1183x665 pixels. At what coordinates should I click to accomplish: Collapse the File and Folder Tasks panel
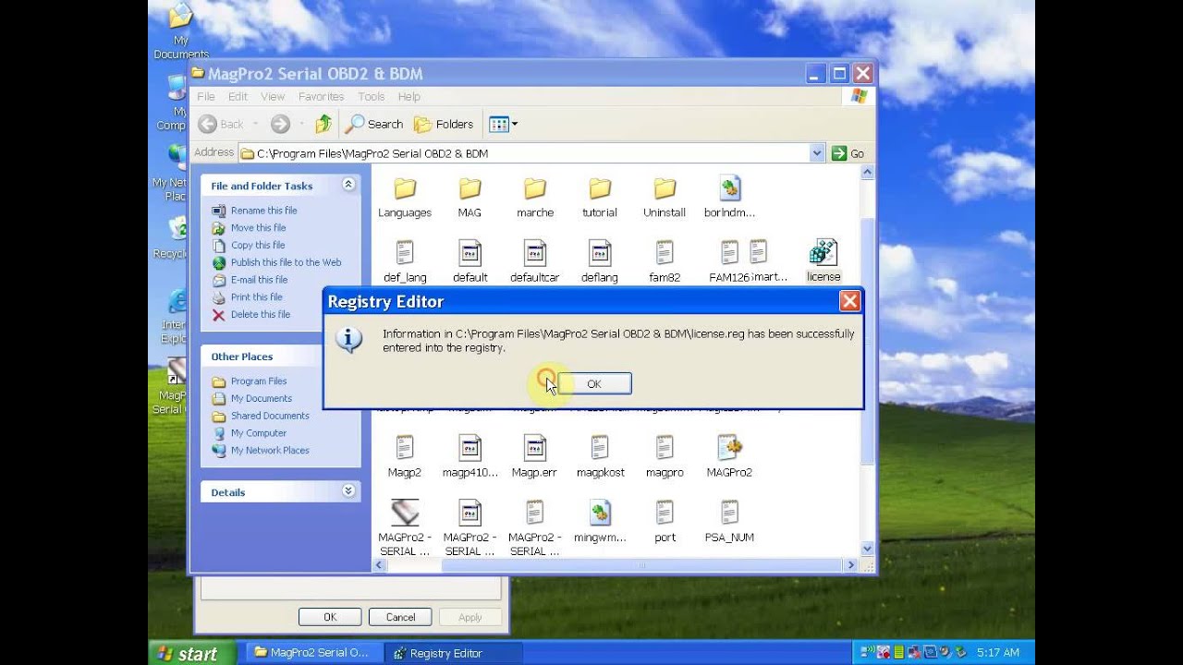tap(348, 185)
